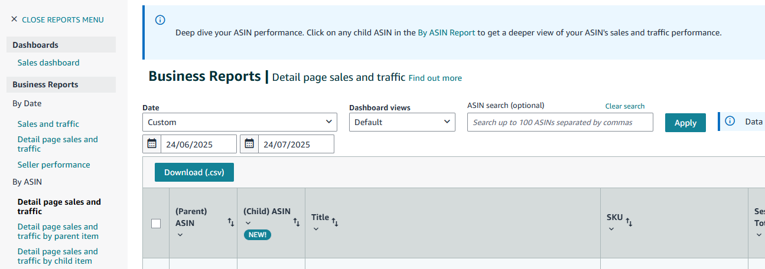Select By ASIN Detail page sales and traffic
Image resolution: width=765 pixels, height=269 pixels.
tap(59, 206)
